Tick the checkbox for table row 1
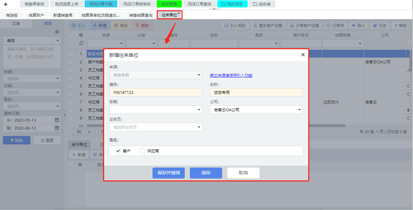The image size is (413, 210). tap(71, 54)
